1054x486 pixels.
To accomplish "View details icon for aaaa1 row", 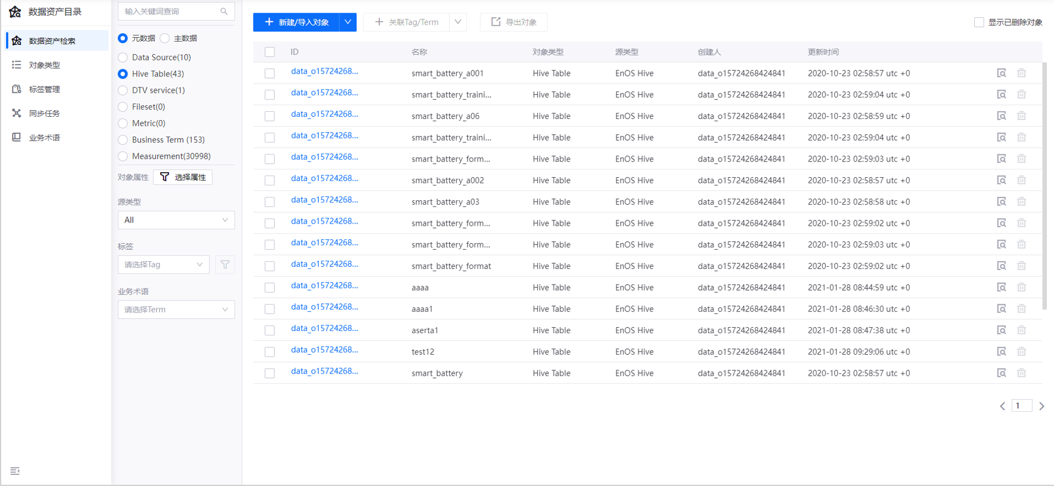I will (1001, 308).
